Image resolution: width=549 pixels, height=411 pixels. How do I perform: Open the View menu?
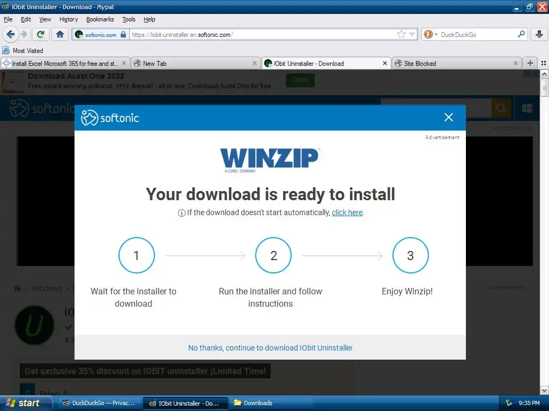pyautogui.click(x=45, y=19)
